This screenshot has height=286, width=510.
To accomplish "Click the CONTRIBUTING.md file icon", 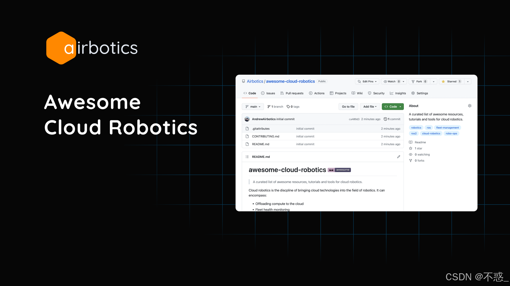I will pos(247,136).
